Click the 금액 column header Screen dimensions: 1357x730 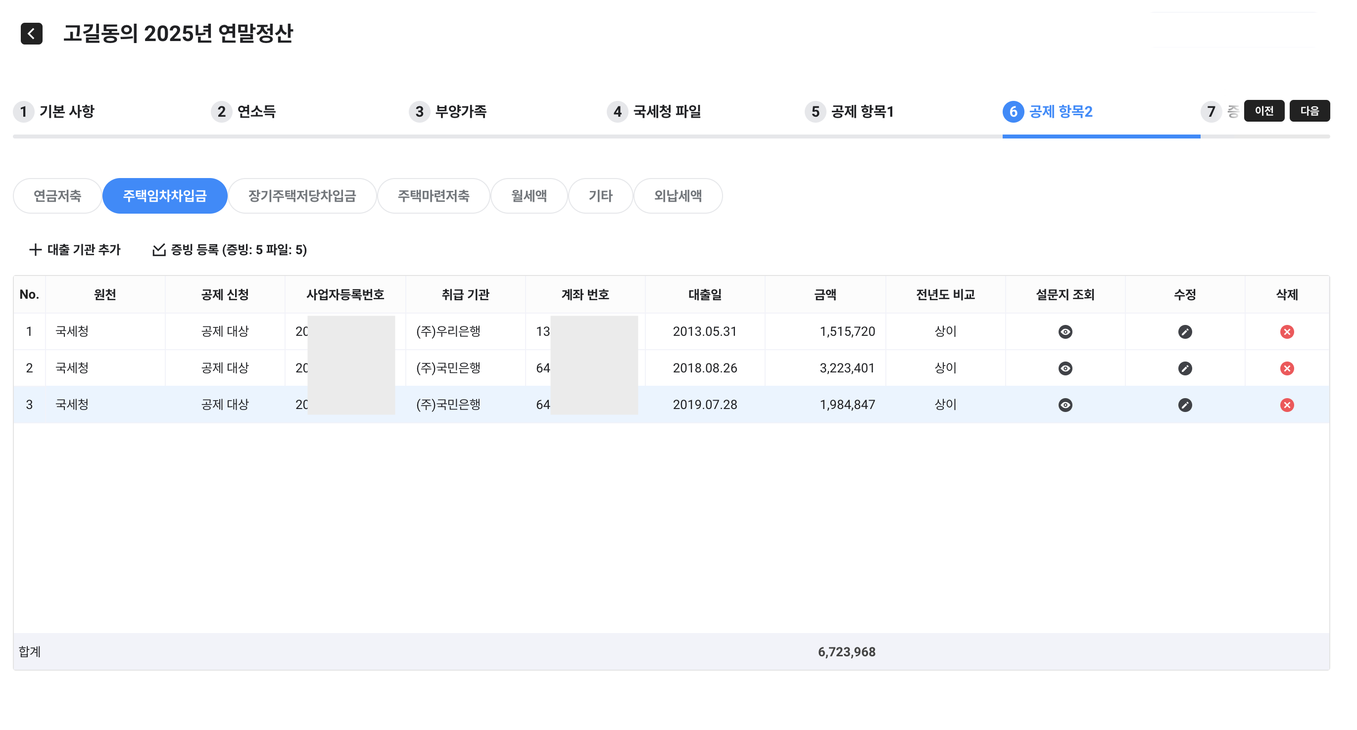tap(824, 295)
